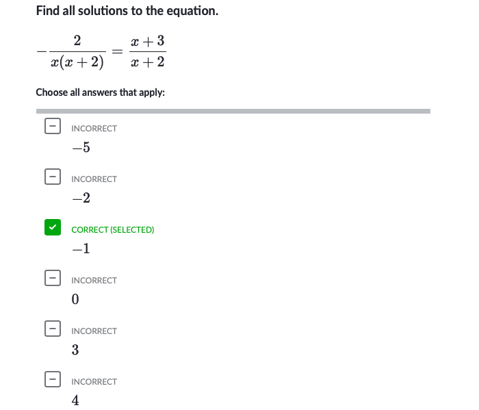The height and width of the screenshot is (410, 479).
Task: Click the INCORRECT label above 0
Action: 94,281
